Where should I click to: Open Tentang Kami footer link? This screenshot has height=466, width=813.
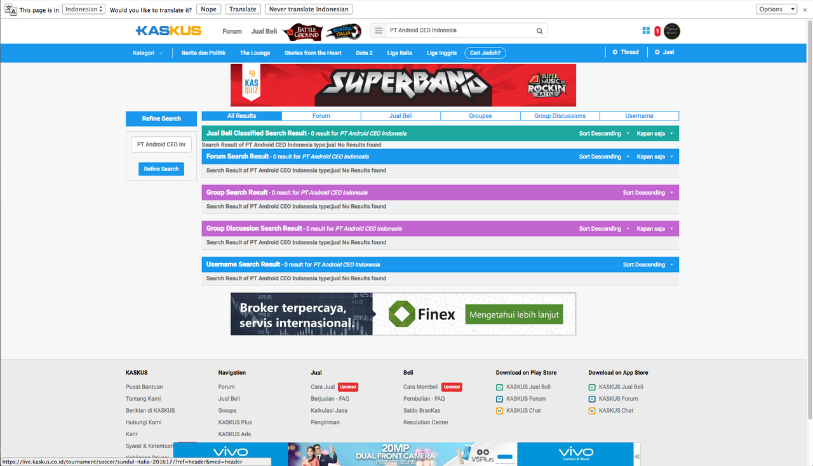click(x=144, y=399)
